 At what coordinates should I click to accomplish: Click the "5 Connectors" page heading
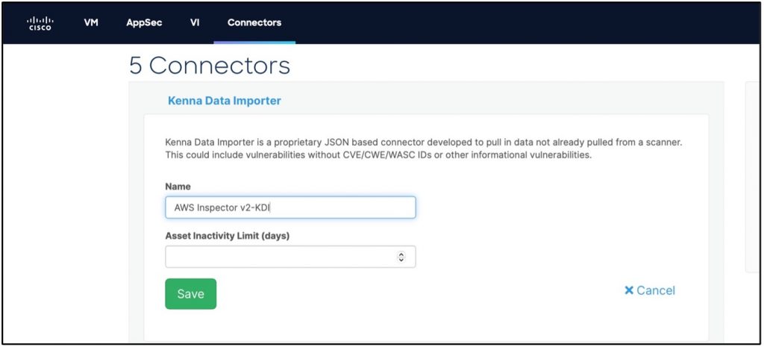point(209,66)
